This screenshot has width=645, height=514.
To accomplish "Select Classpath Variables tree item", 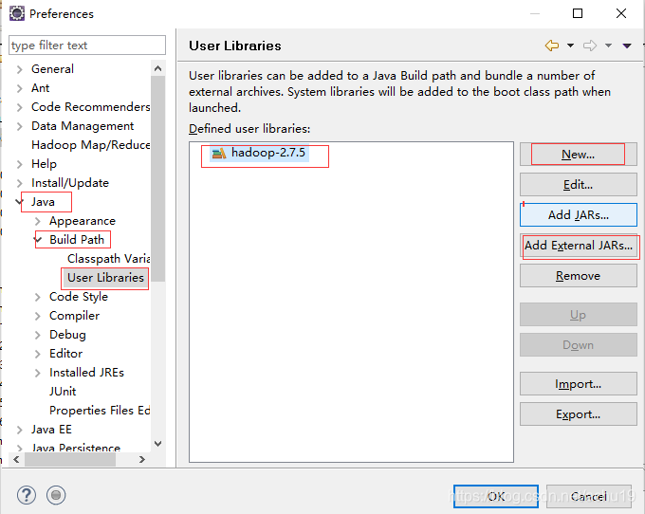I will tap(108, 259).
